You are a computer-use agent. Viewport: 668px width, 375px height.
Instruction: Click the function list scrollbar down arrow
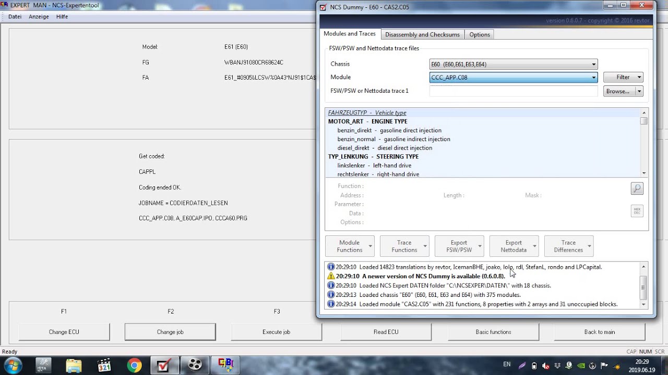[x=644, y=173]
